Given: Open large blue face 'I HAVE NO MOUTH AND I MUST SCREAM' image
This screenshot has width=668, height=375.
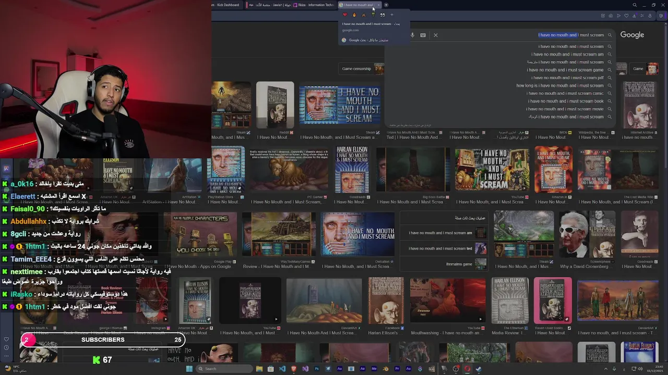Looking at the screenshot, I should [339, 105].
